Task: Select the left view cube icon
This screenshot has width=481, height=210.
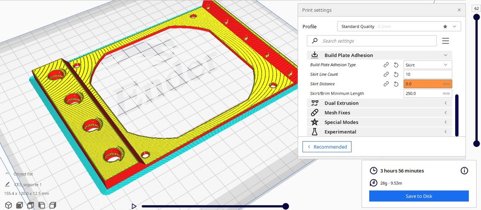Action: coord(41,205)
